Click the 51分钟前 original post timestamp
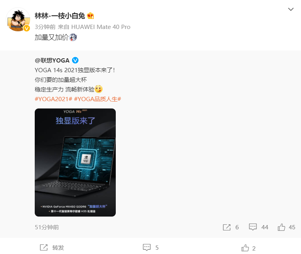The image size is (301, 254). (x=47, y=227)
